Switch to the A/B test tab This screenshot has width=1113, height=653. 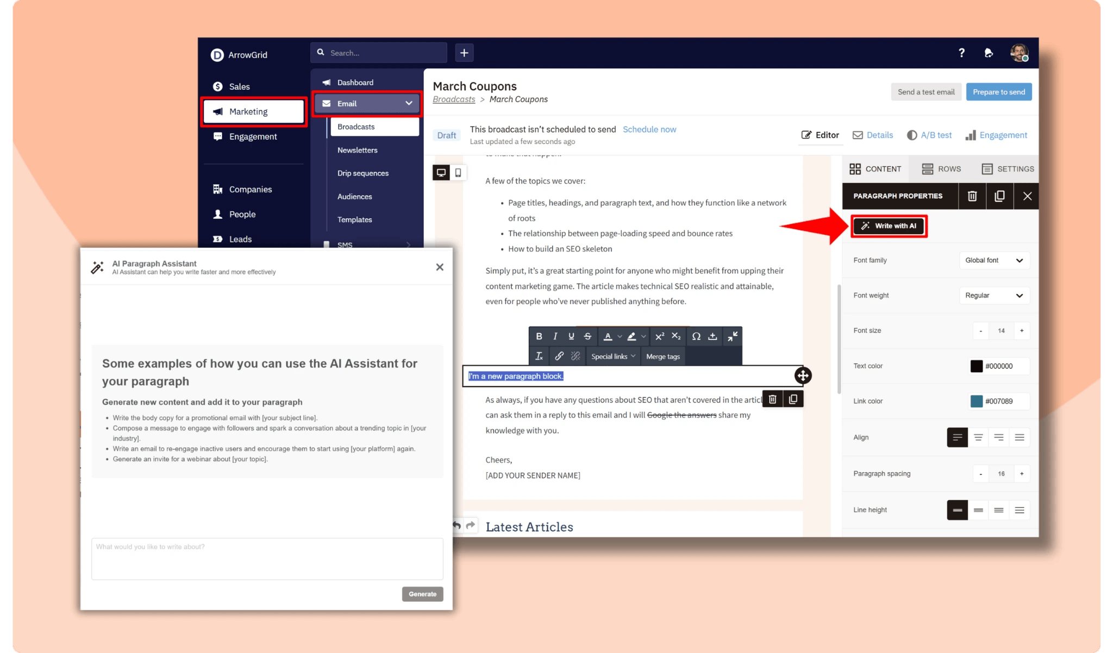[x=930, y=135]
